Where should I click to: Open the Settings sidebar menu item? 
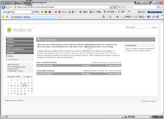[20, 42]
